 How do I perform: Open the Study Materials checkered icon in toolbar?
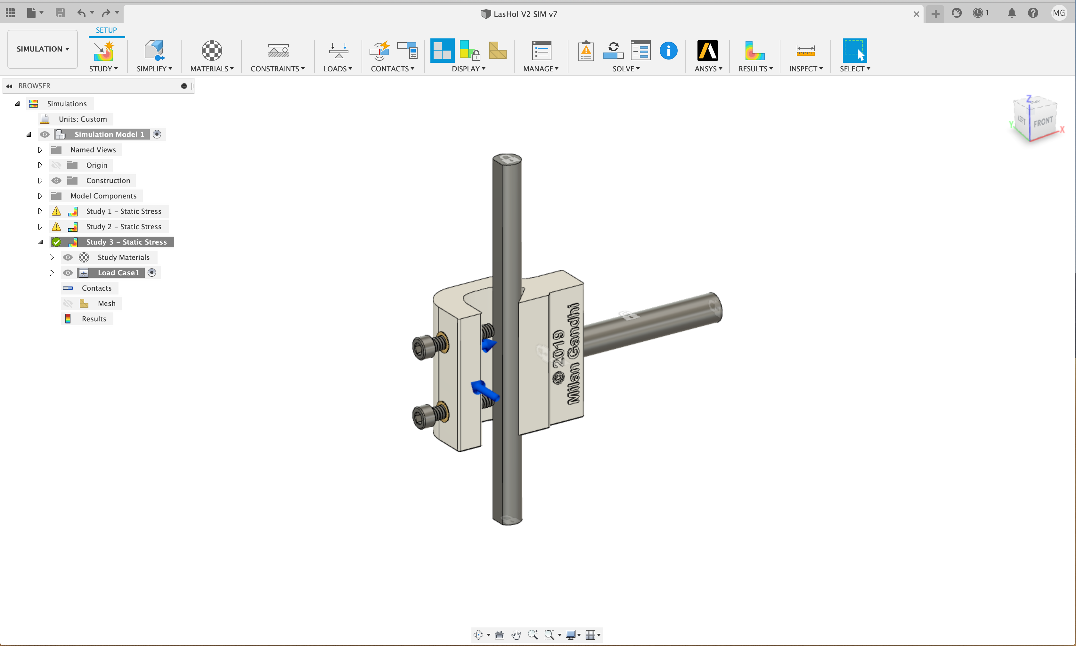tap(212, 51)
